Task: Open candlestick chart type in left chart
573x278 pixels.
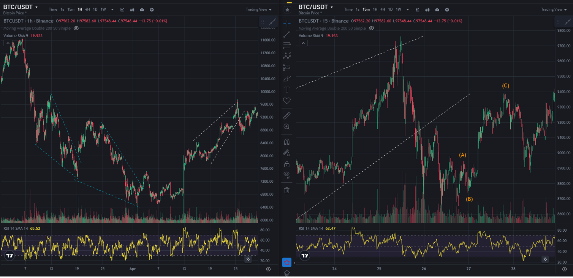Action: point(132,9)
